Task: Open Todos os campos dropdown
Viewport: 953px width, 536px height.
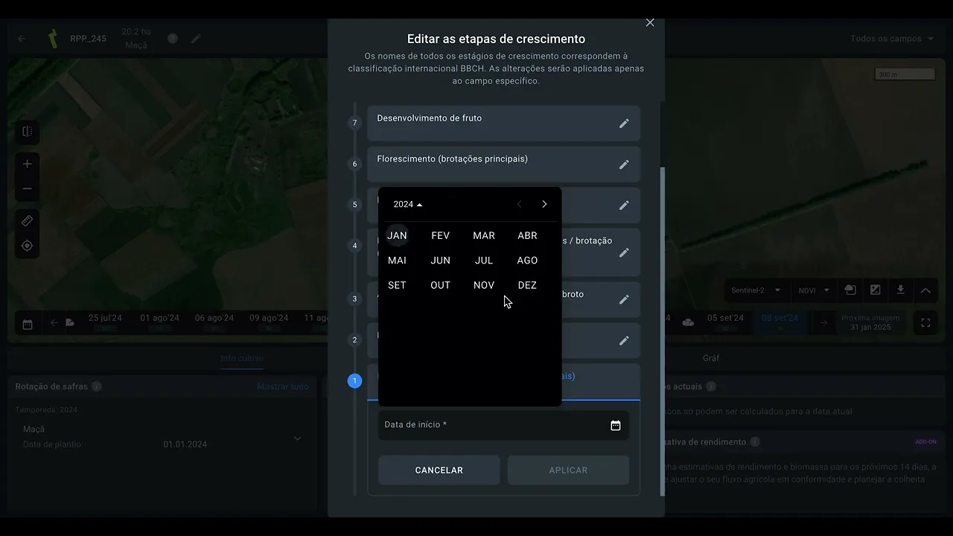Action: (x=892, y=39)
